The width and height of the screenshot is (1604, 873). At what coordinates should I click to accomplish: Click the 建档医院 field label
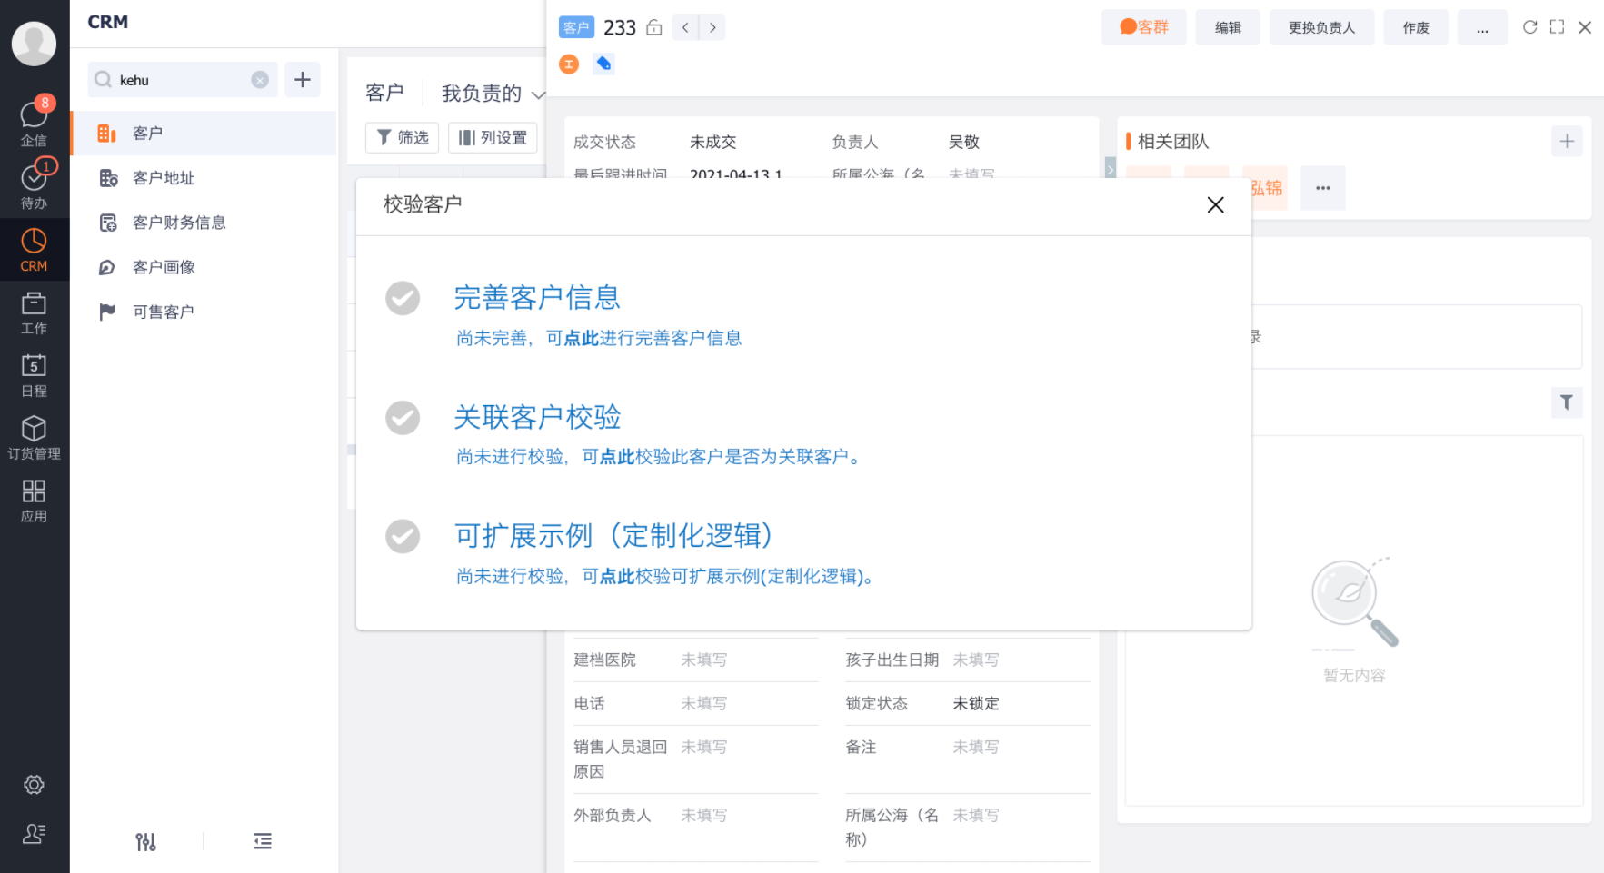[x=605, y=660]
